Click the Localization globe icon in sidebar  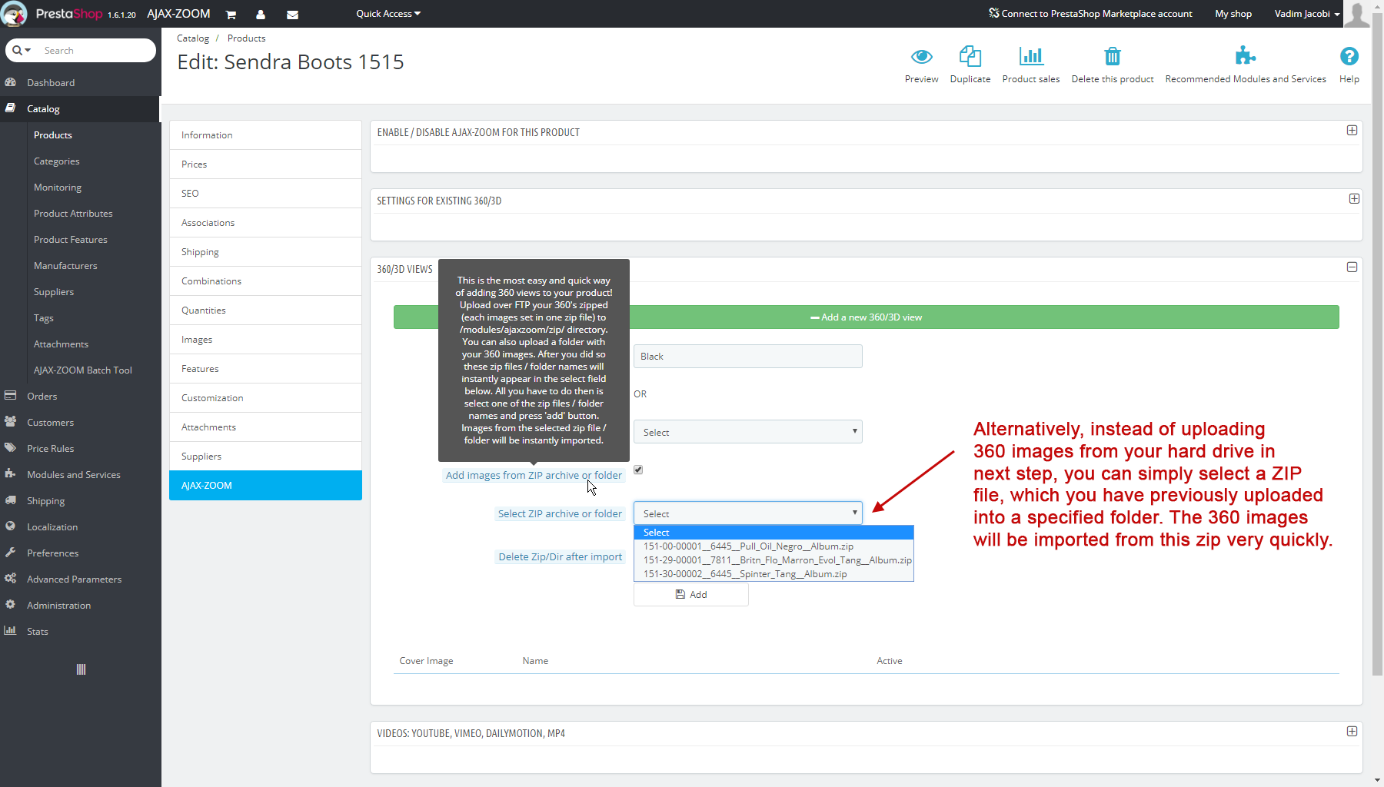(11, 526)
